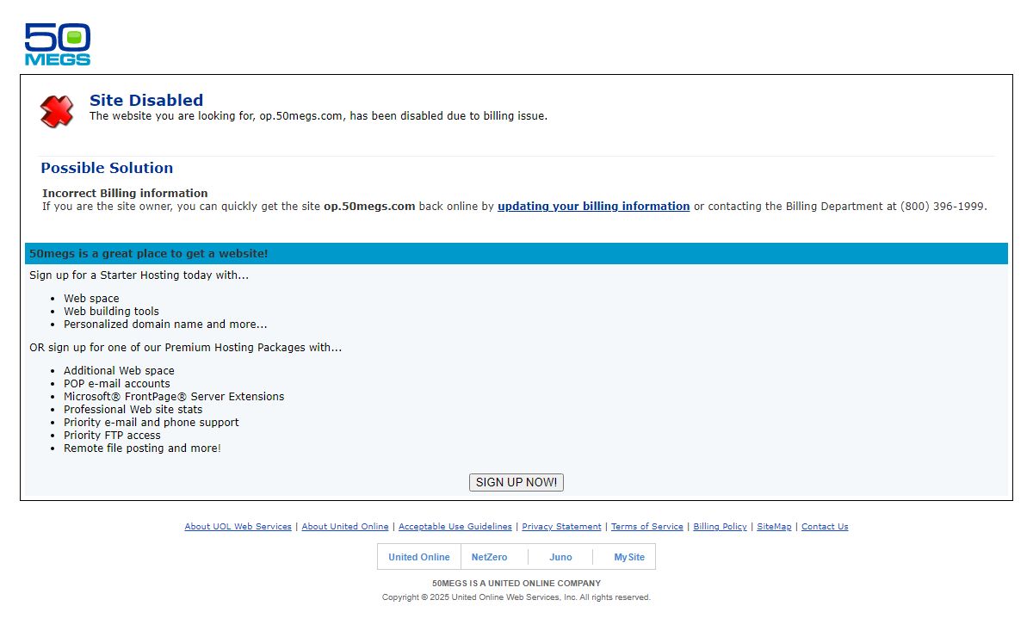Click the Site Disabled heading
Image resolution: width=1033 pixels, height=637 pixels.
click(146, 101)
